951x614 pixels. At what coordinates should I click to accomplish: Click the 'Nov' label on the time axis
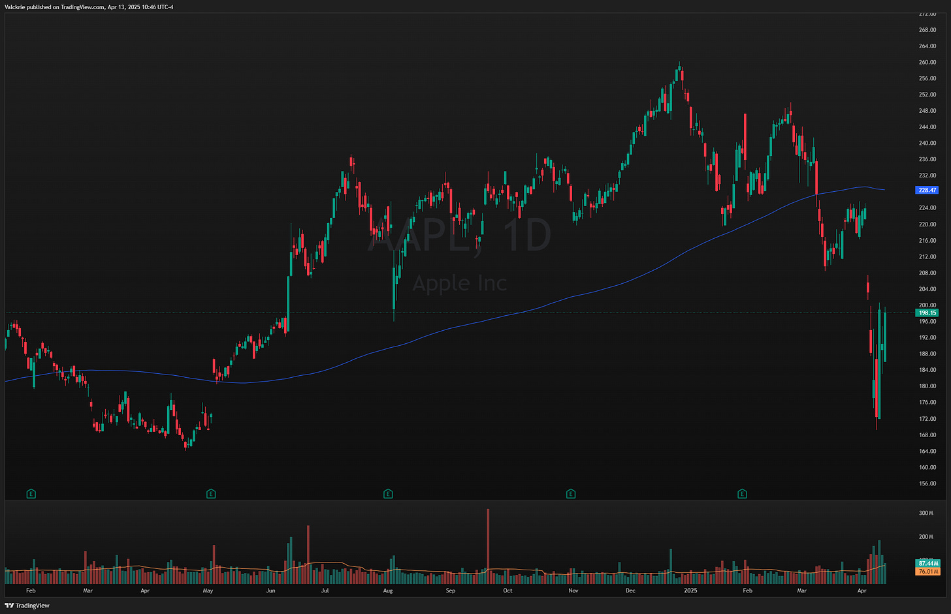coord(573,591)
